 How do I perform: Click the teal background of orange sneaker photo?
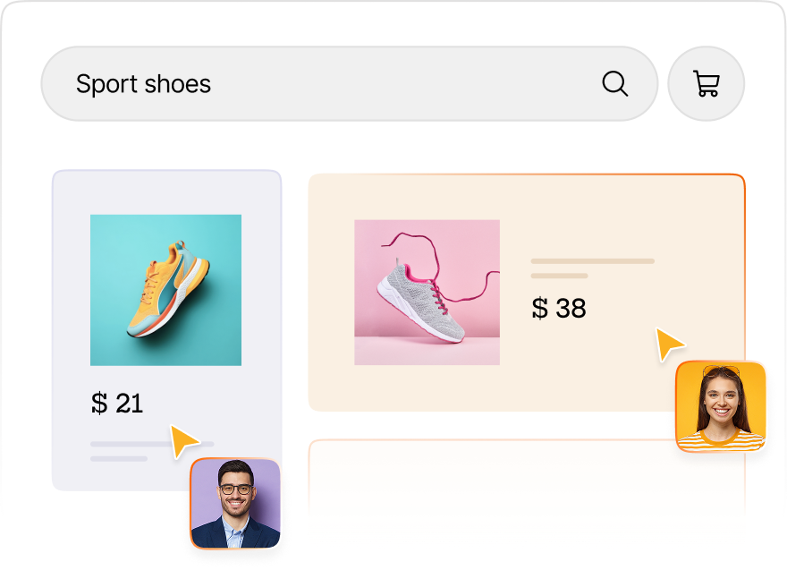[x=115, y=241]
